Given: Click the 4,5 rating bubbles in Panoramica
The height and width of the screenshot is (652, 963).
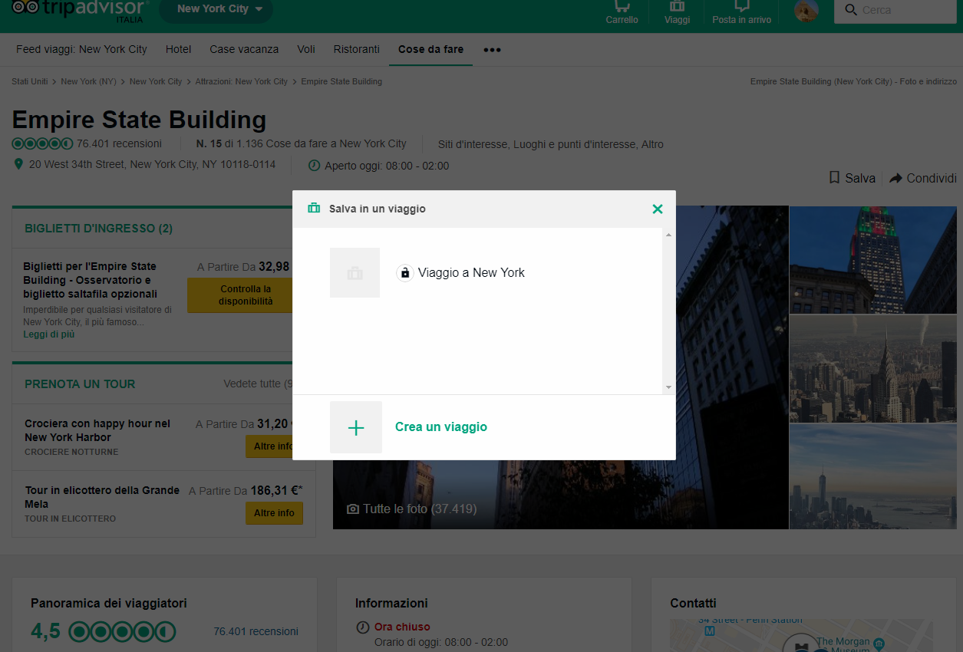Looking at the screenshot, I should (122, 632).
